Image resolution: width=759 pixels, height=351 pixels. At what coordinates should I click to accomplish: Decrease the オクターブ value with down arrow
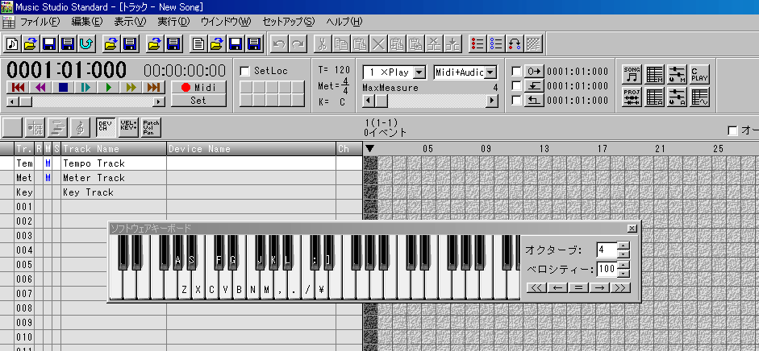coord(624,254)
